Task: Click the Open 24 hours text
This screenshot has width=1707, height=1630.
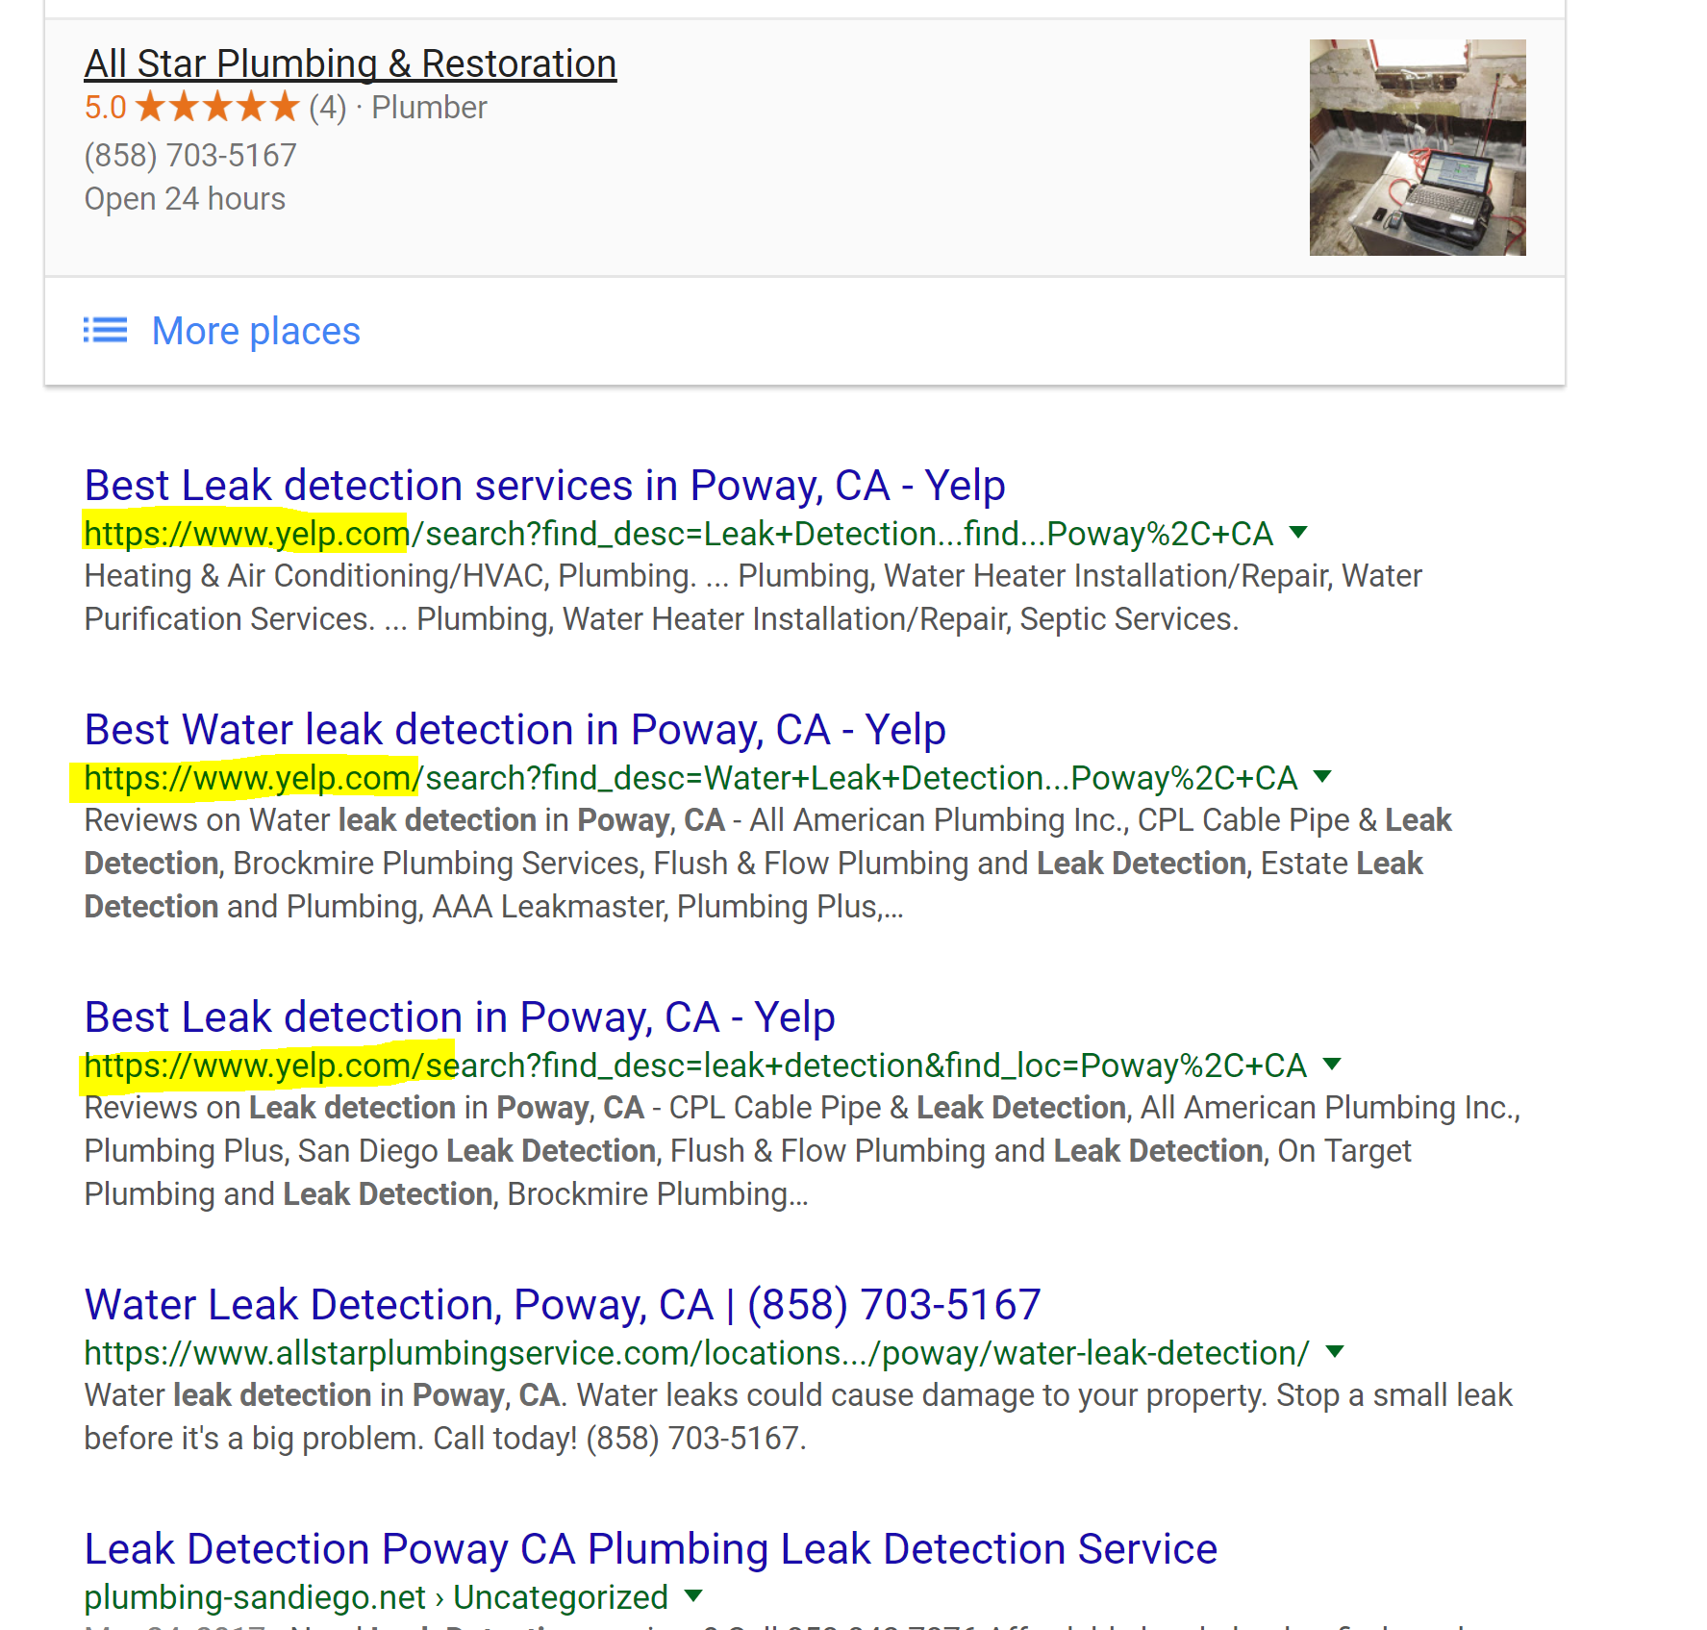Action: 185,199
